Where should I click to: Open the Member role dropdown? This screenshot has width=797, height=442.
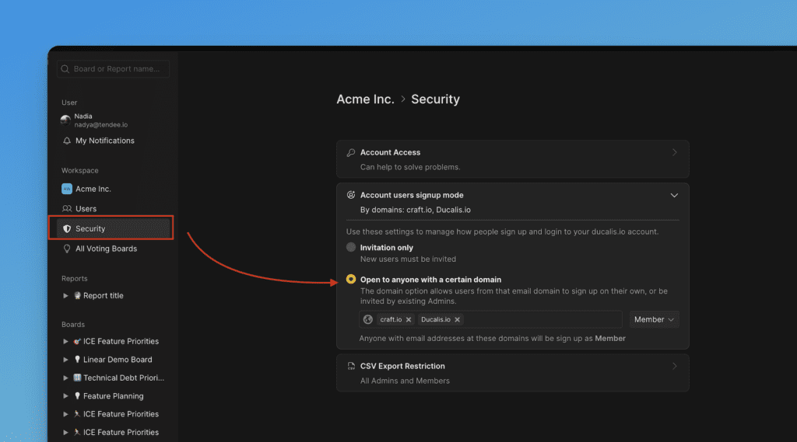(x=654, y=319)
